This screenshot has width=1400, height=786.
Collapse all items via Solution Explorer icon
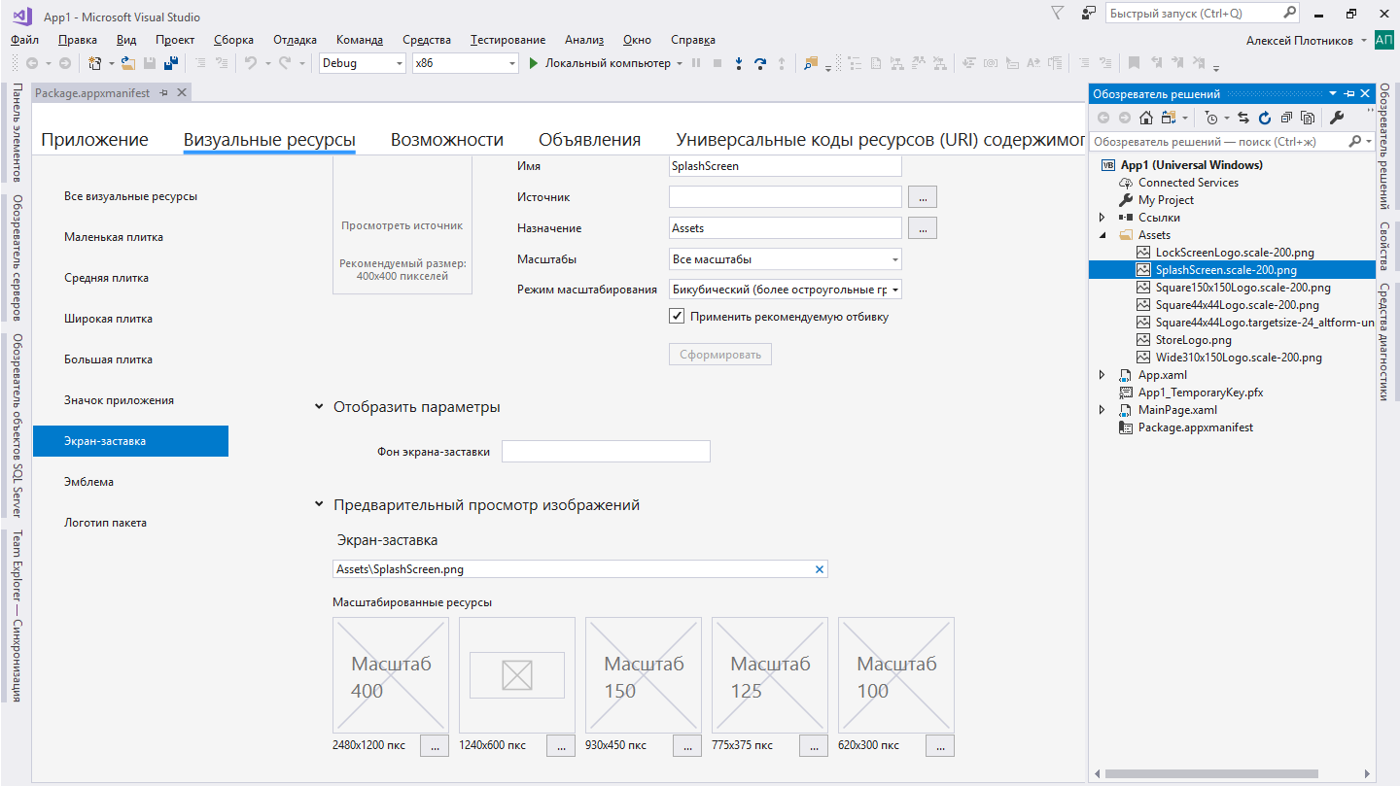click(x=1285, y=118)
